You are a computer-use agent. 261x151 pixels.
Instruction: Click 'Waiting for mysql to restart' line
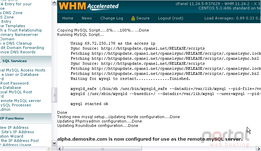[x=130, y=79]
